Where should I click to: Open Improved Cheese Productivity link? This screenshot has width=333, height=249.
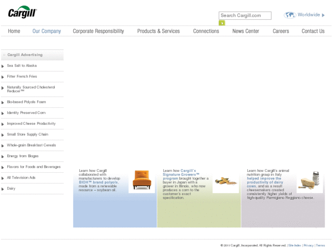point(31,123)
